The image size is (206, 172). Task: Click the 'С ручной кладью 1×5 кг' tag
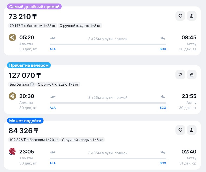(x=82, y=140)
